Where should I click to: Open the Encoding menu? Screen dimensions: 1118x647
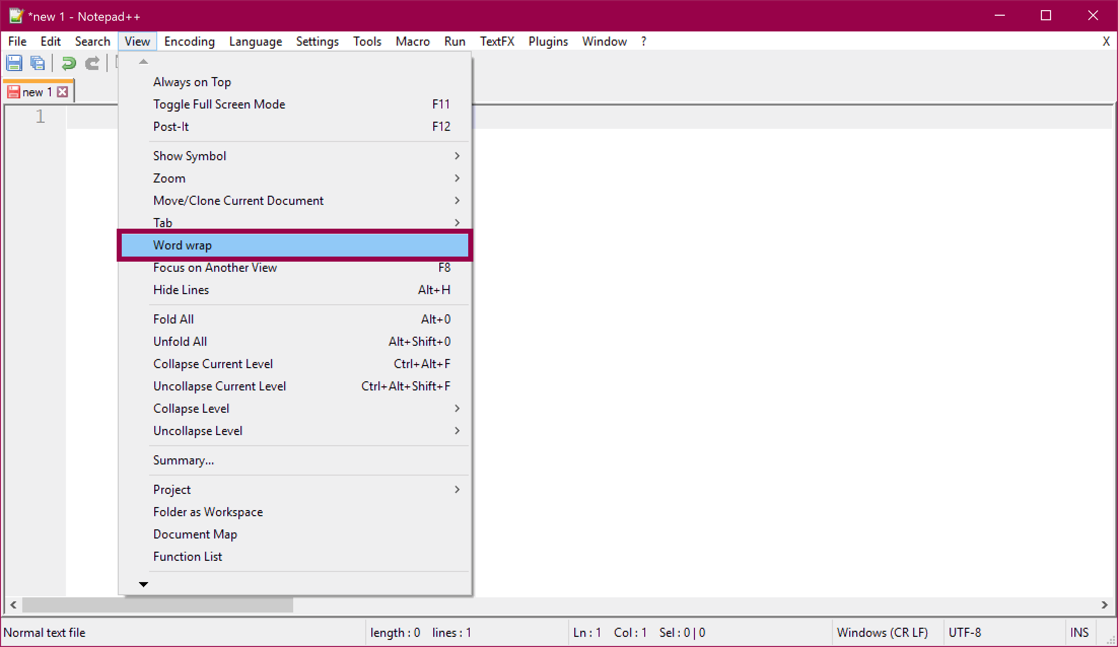[x=189, y=42]
